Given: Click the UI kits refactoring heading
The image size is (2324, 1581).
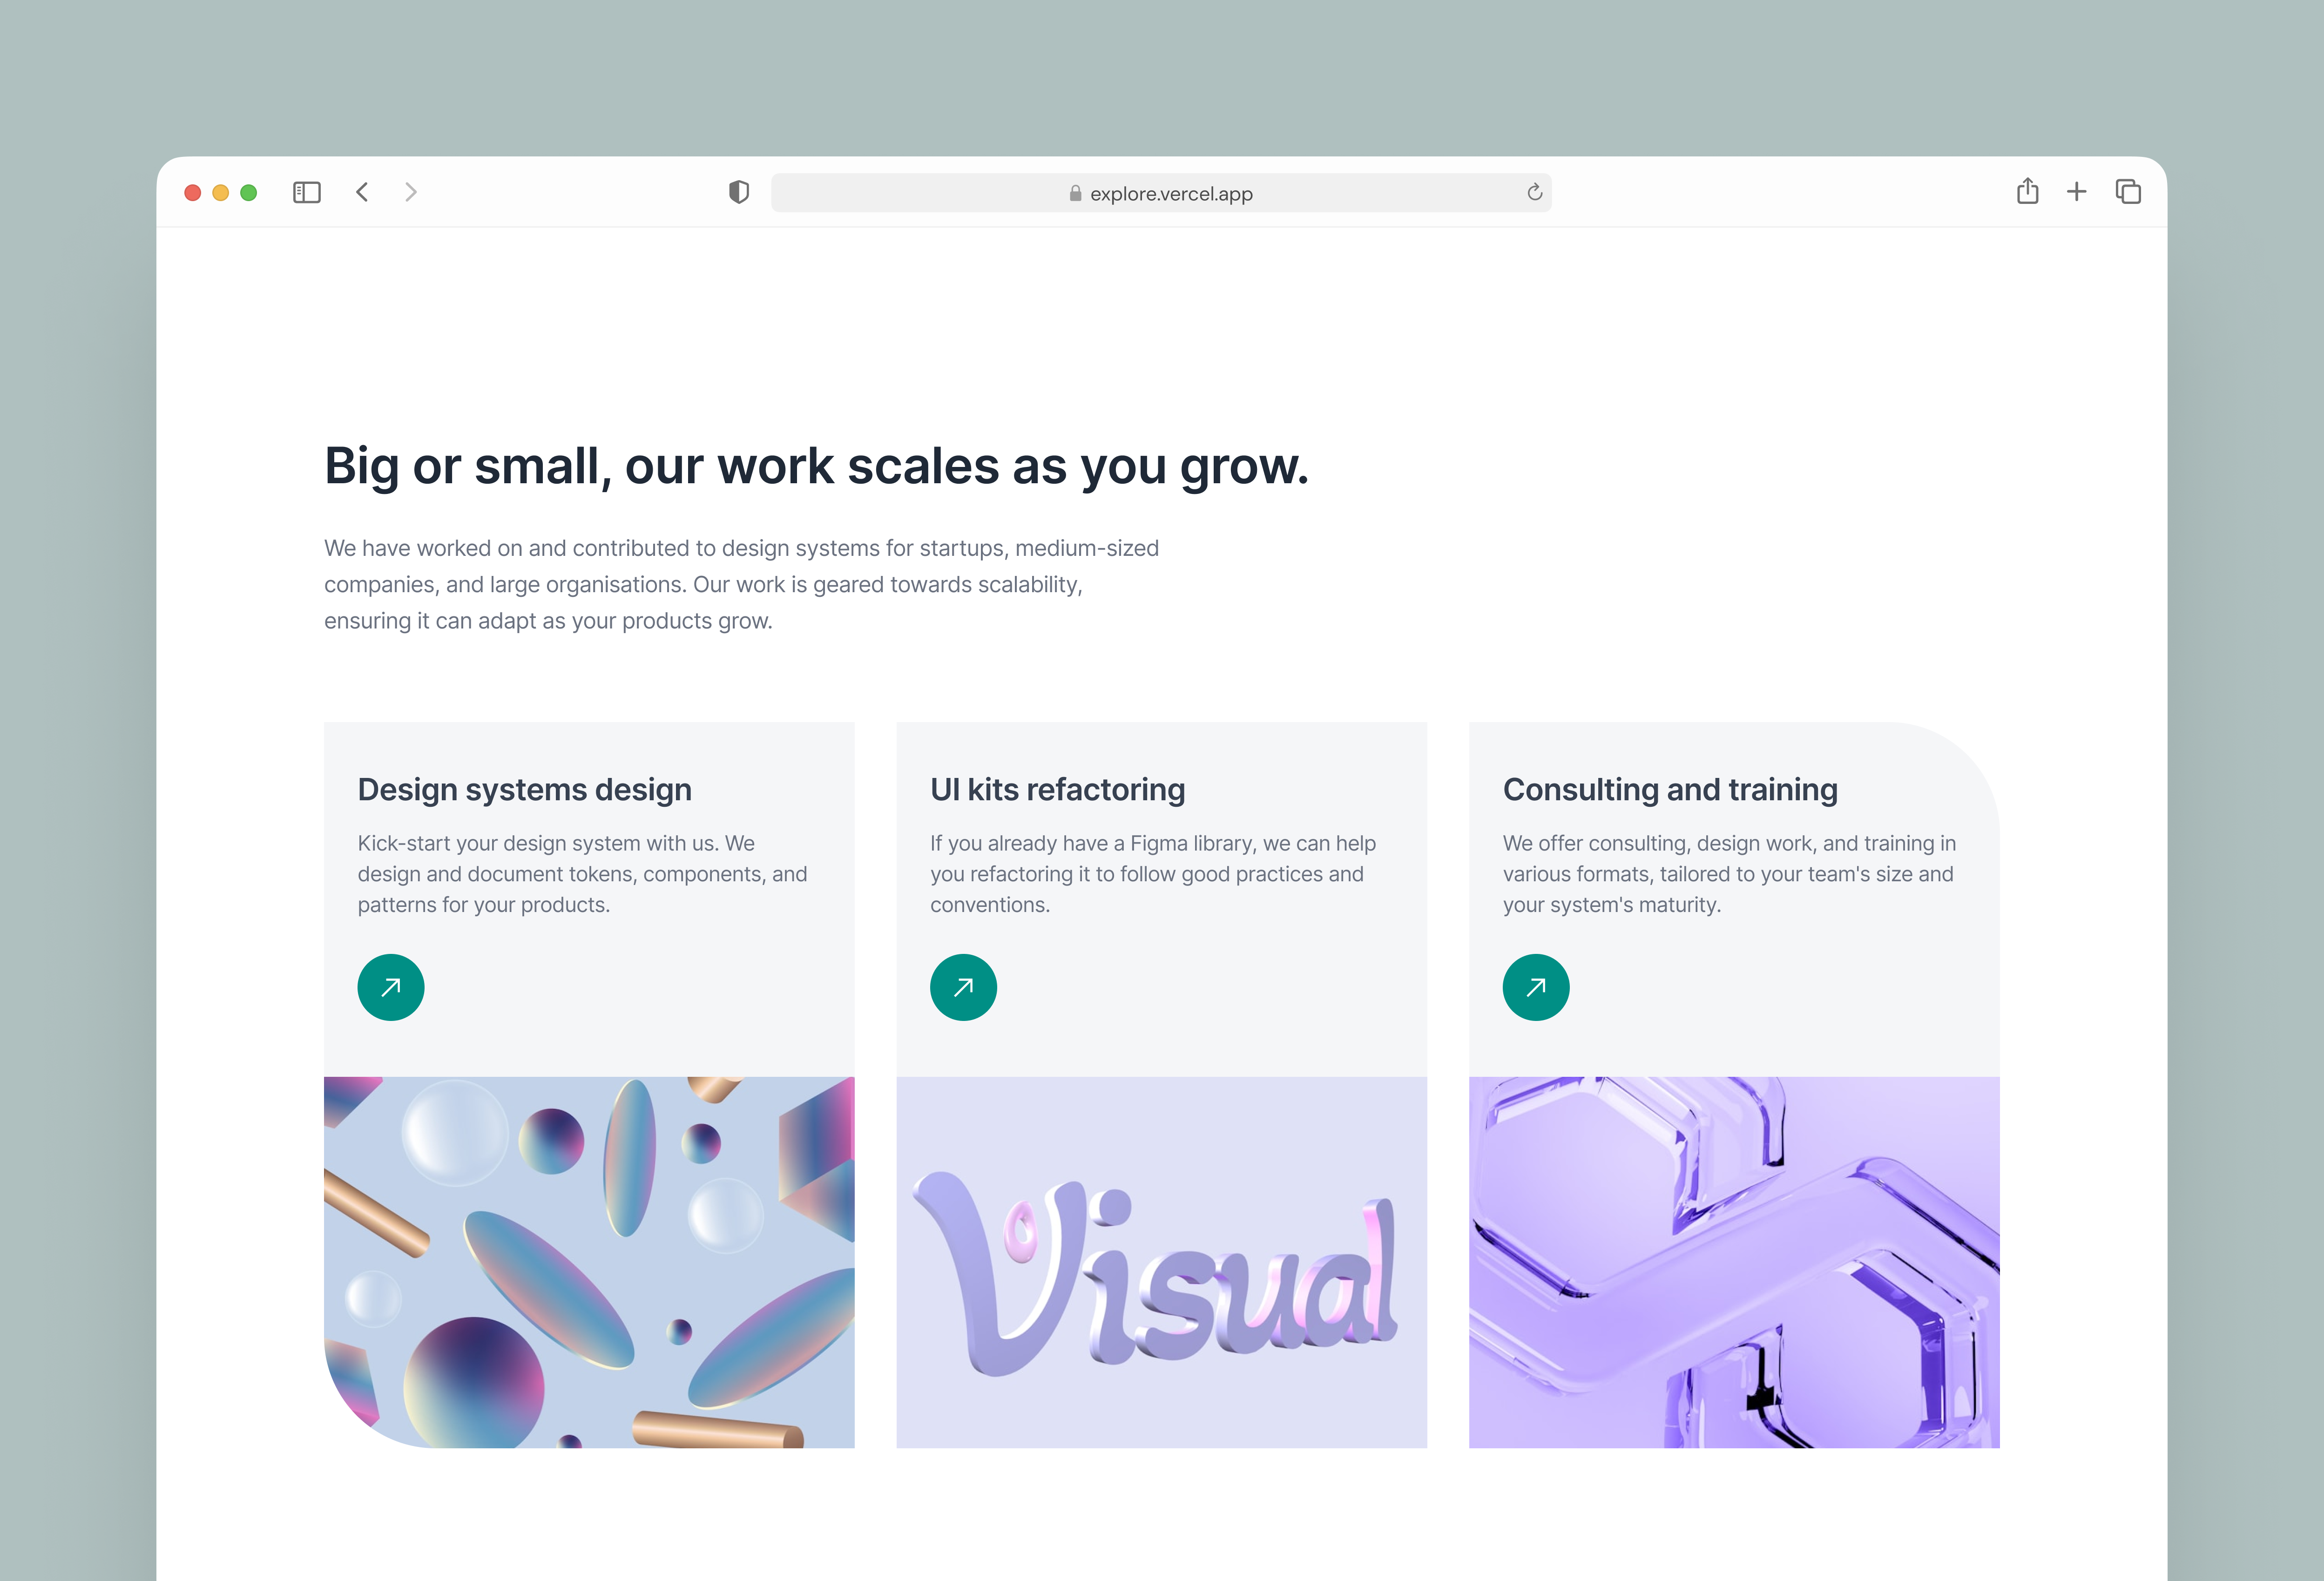Looking at the screenshot, I should (1056, 789).
